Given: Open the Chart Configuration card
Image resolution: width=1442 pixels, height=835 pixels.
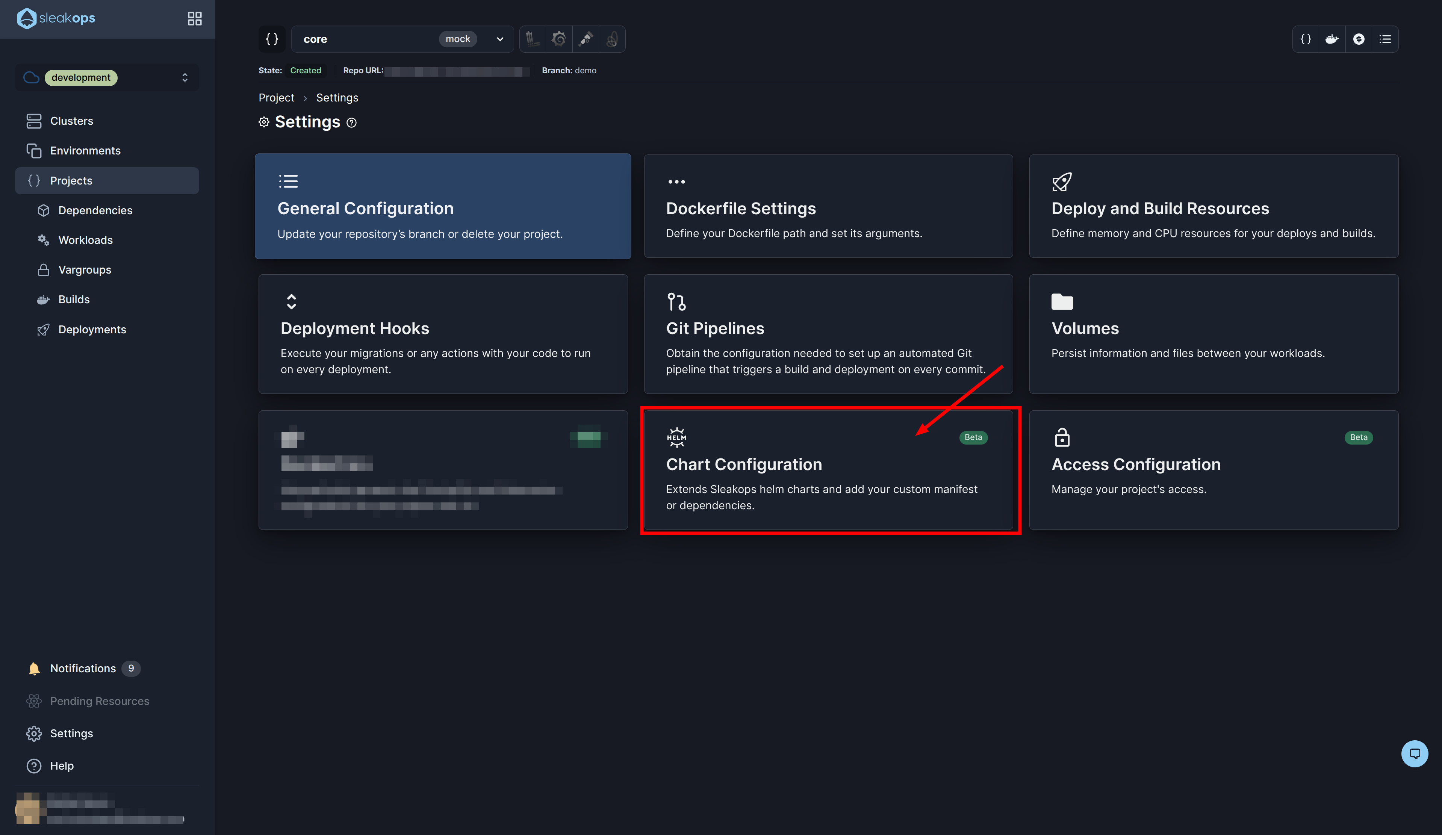Looking at the screenshot, I should click(x=828, y=470).
